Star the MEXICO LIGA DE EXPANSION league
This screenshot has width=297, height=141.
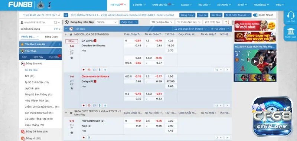click(x=71, y=35)
